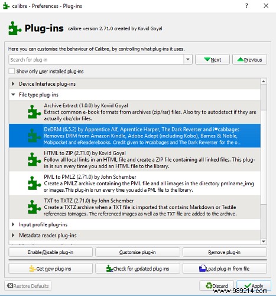
Task: Click the DeDRM plug-in puzzle icon
Action: pyautogui.click(x=34, y=136)
